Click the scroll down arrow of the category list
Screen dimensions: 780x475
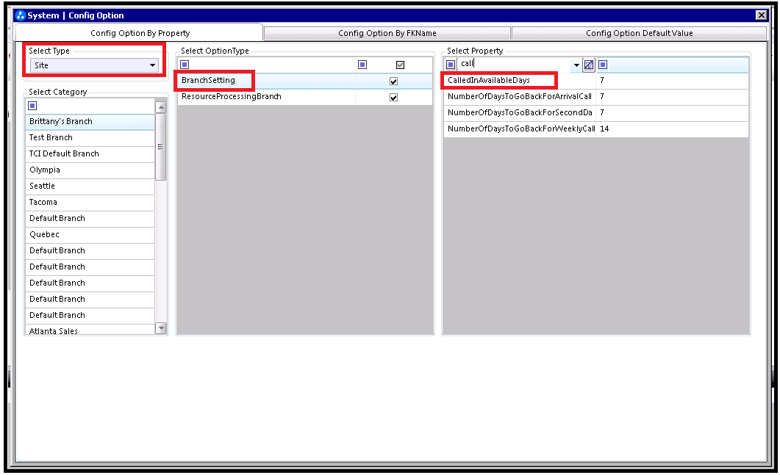point(161,328)
